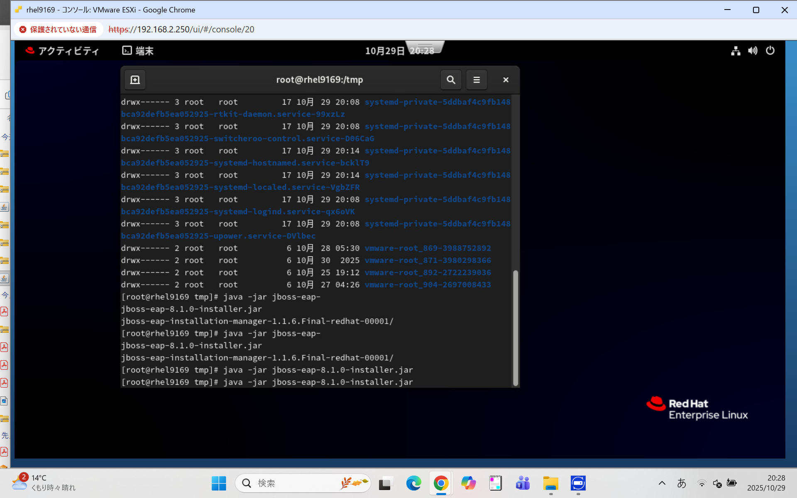Open the terminal hamburger menu

477,80
